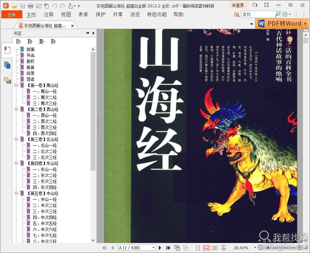The image size is (310, 253).
Task: Open the zoom percentage dropdown
Action: (255, 247)
